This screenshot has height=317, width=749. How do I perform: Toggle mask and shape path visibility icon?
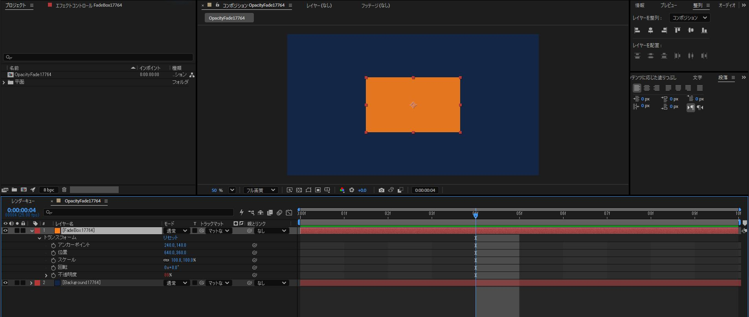(308, 190)
